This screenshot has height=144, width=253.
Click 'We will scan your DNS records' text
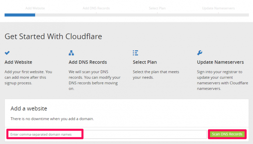click(x=95, y=80)
